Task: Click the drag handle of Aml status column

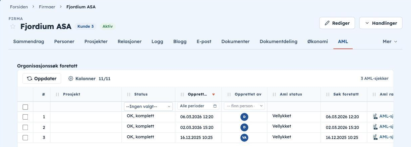Action: click(274, 94)
